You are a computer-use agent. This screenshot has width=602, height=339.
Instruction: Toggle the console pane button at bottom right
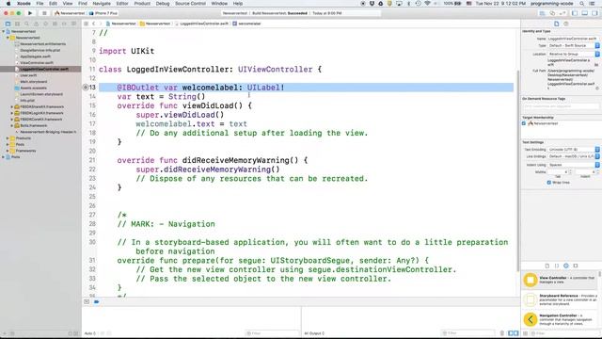click(x=516, y=333)
